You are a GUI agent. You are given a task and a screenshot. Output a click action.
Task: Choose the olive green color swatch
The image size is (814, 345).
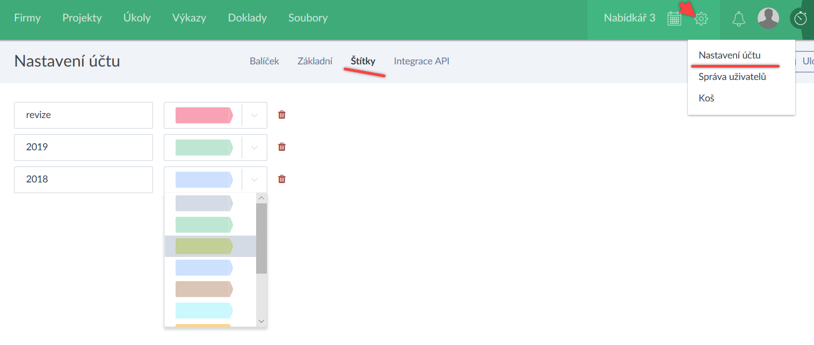(204, 246)
